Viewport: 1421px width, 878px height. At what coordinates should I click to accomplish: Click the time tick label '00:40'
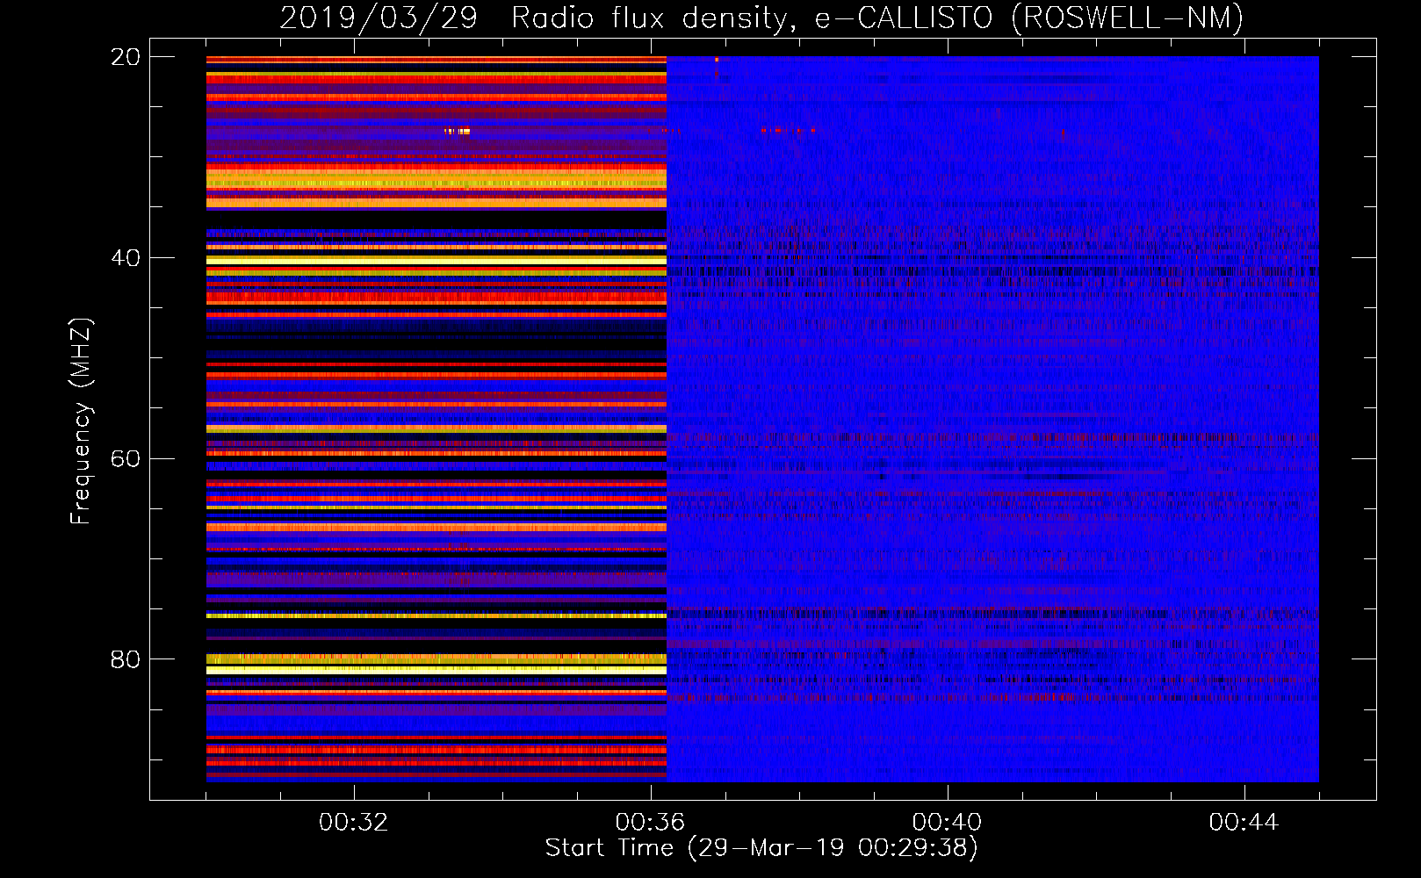tap(948, 823)
